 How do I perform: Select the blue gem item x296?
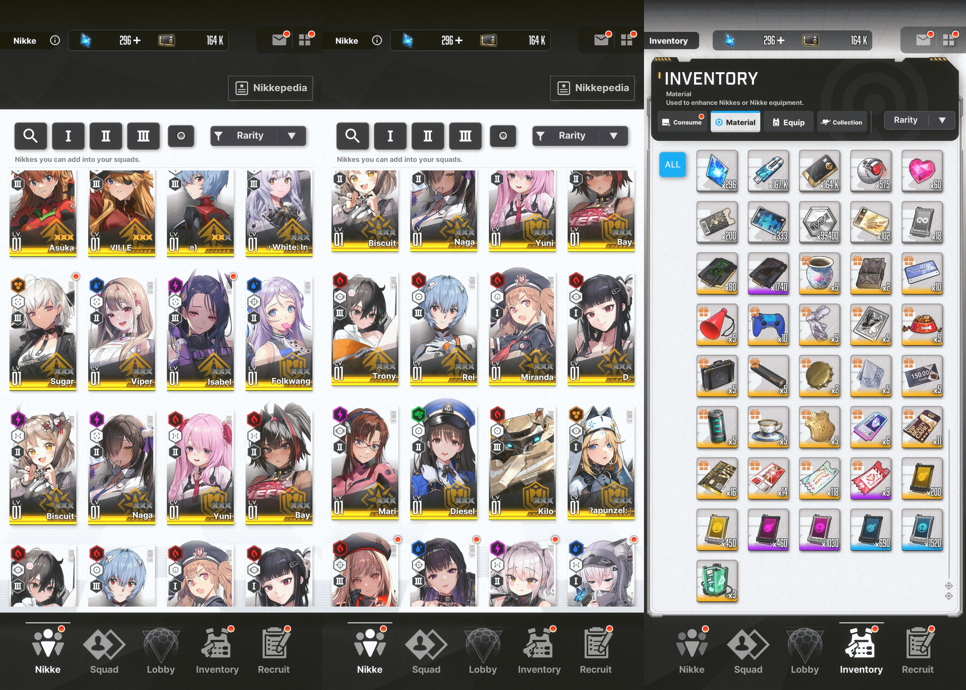click(x=717, y=171)
